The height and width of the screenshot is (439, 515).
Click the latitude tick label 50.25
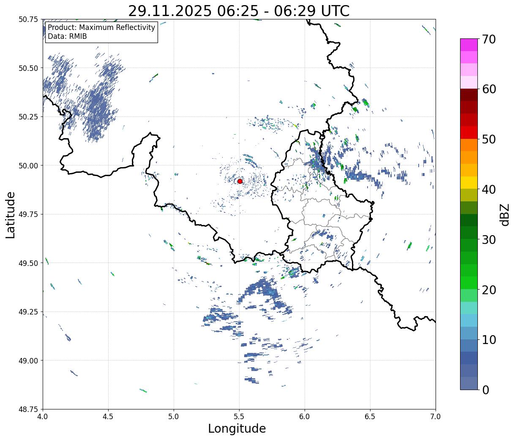click(x=28, y=117)
